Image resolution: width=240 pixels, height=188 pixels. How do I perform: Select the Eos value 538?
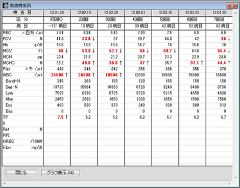click(x=87, y=105)
